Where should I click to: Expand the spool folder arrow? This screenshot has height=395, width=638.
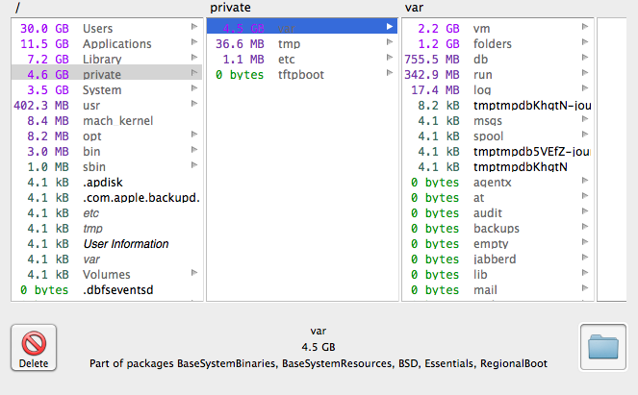click(x=585, y=135)
